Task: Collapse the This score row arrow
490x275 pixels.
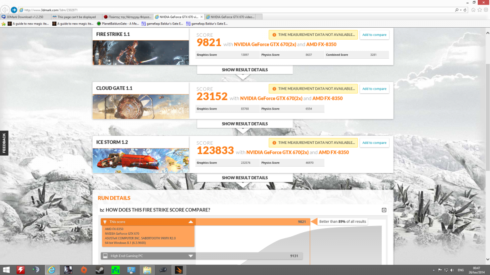Action: (x=191, y=222)
